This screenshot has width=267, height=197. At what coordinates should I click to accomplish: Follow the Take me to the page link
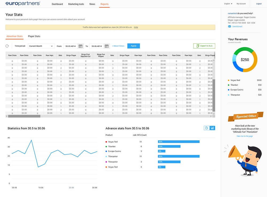click(x=245, y=136)
